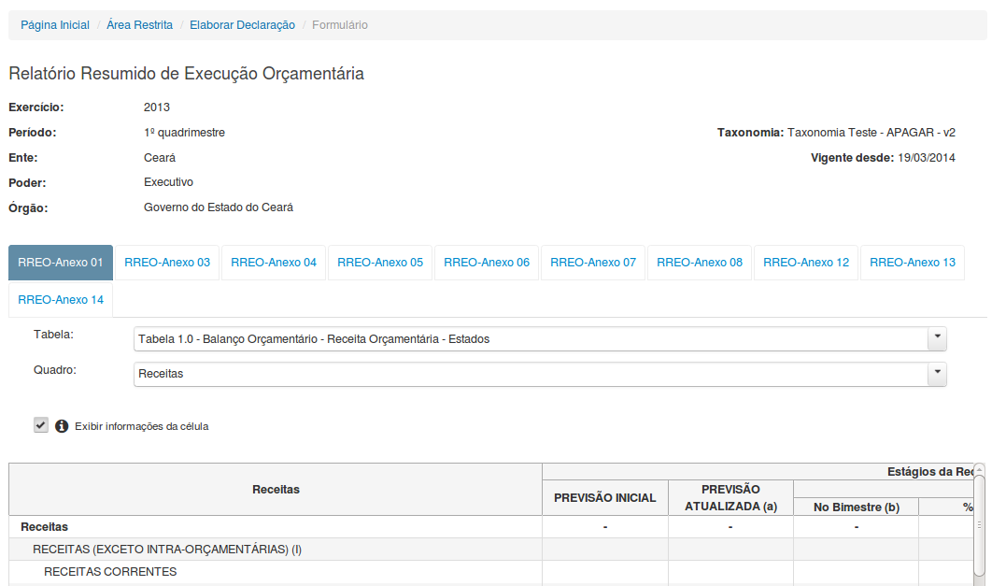Switch to RREO-Anexo 04 tab

274,263
